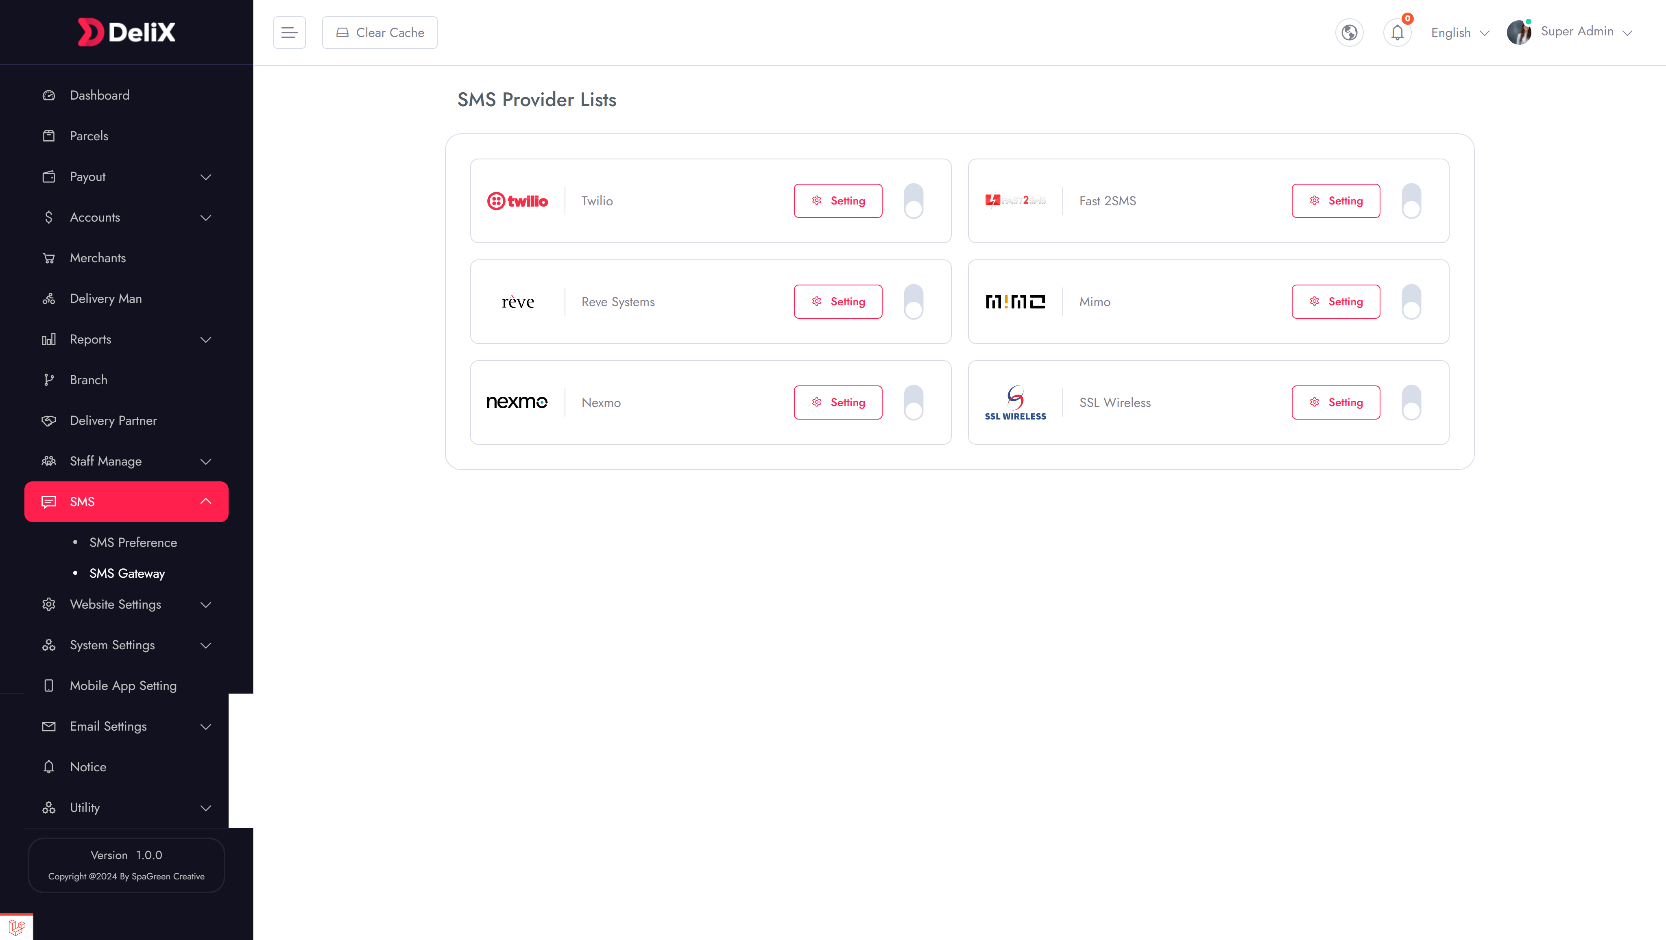Screen dimensions: 1666x940
Task: Expand the Staff Manage chevron
Action: click(x=206, y=461)
